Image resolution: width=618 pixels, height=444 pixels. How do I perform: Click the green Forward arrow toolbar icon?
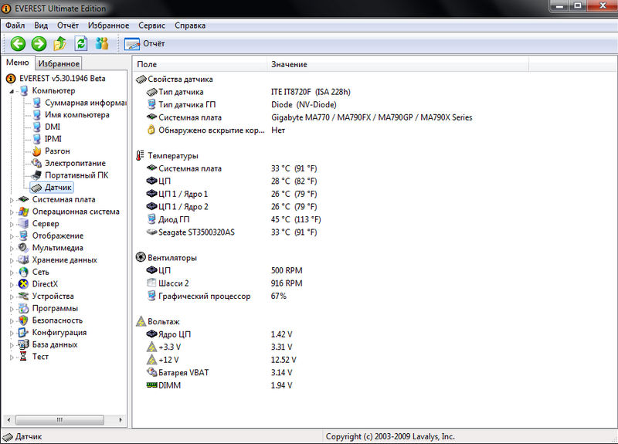[39, 44]
